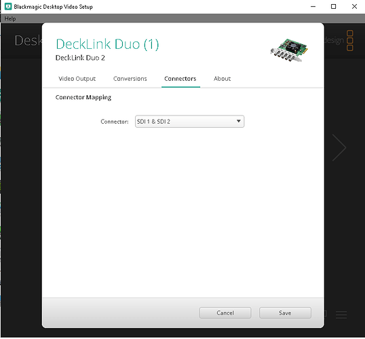Click the DeckLink Duo 2 subtitle text
Screen dimensions: 365x339
point(80,58)
